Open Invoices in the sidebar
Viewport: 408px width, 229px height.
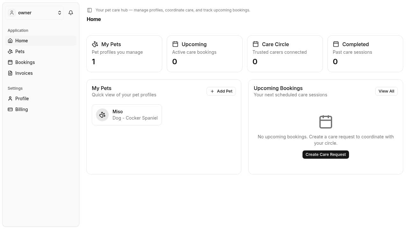point(41,73)
